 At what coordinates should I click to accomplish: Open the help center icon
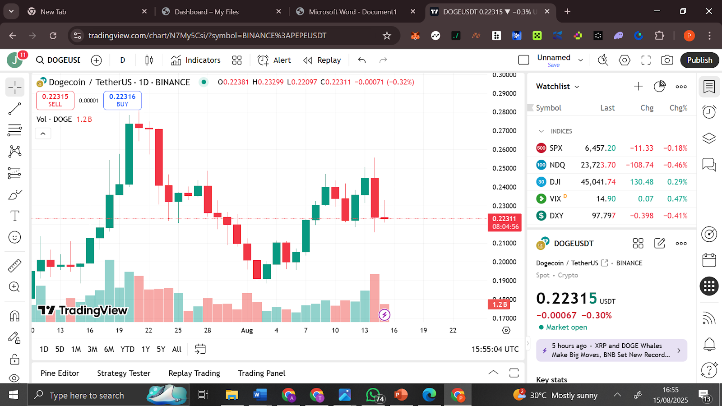pyautogui.click(x=709, y=370)
